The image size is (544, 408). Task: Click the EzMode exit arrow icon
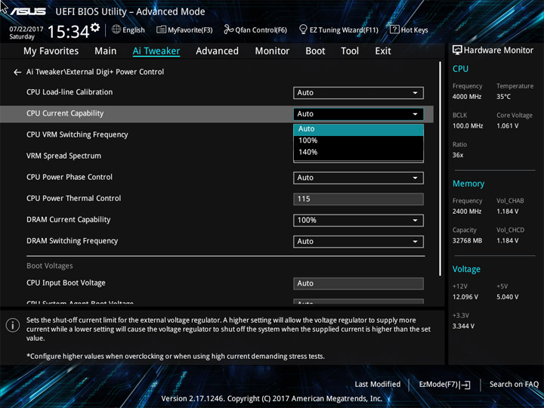coord(465,385)
